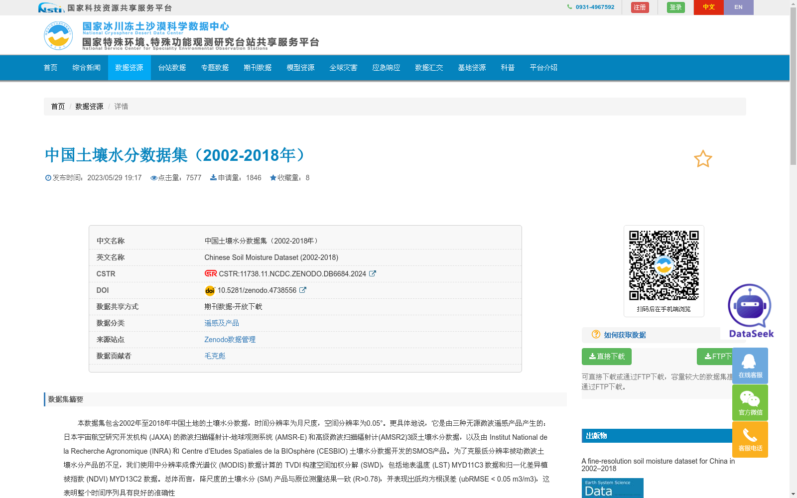Switch language to EN
The height and width of the screenshot is (498, 797).
[x=738, y=7]
